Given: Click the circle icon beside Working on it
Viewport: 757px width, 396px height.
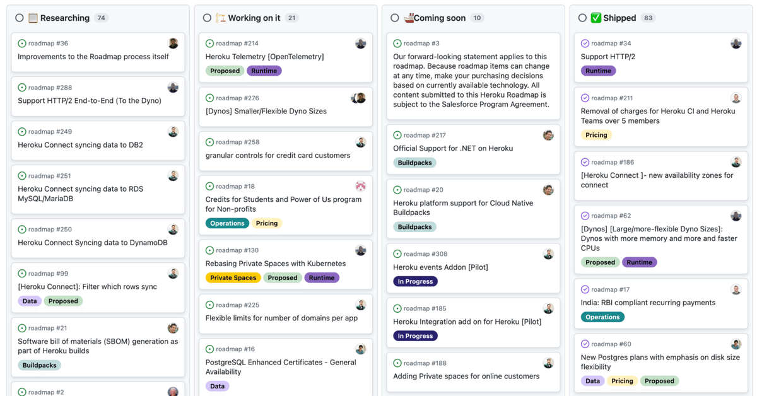Looking at the screenshot, I should click(x=207, y=18).
